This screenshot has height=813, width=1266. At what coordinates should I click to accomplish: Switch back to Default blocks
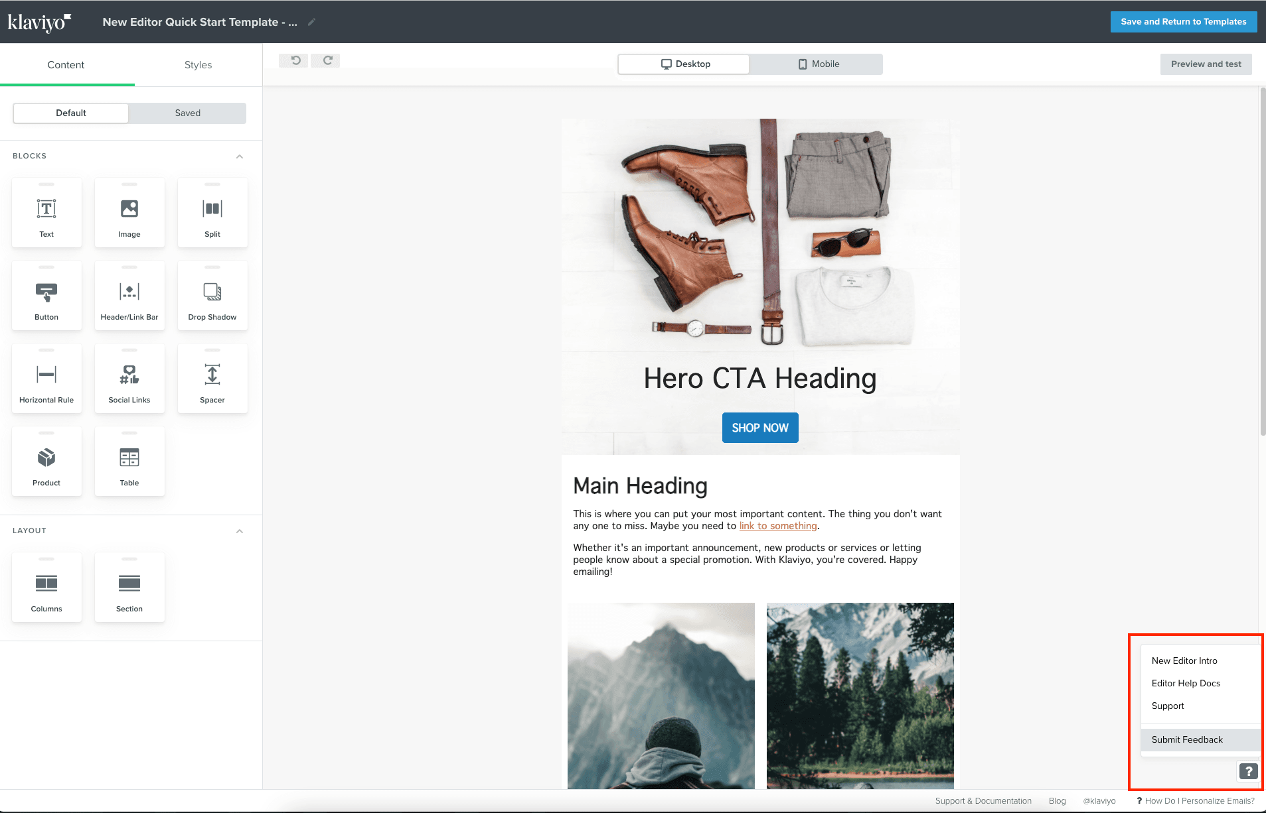[x=70, y=113]
